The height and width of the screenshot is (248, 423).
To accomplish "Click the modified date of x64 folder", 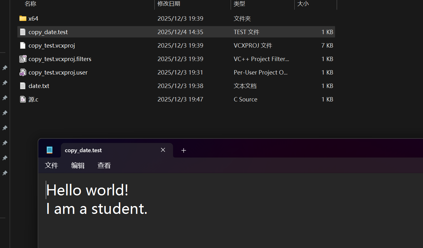I will coord(180,18).
